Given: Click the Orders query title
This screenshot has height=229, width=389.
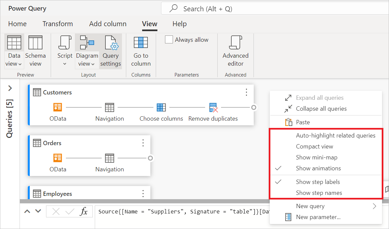Looking at the screenshot, I should click(52, 143).
